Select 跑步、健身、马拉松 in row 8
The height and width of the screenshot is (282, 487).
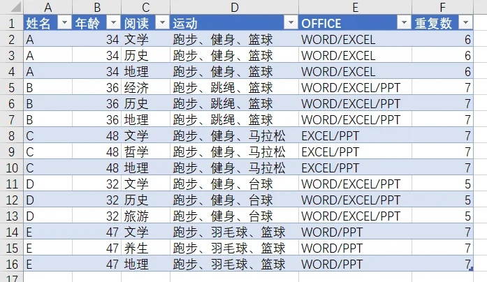tap(235, 135)
